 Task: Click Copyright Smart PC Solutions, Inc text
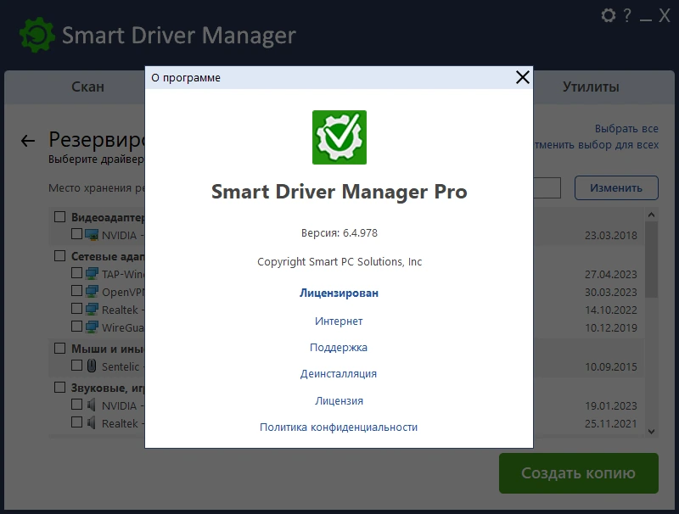tap(339, 262)
